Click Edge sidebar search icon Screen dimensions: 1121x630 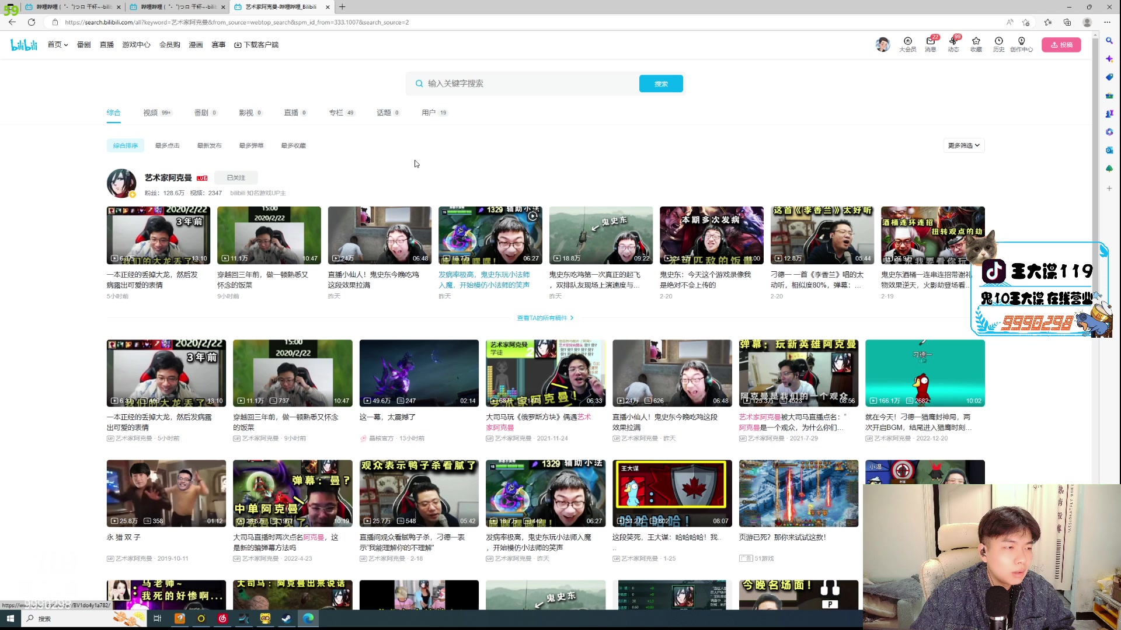pos(1109,41)
